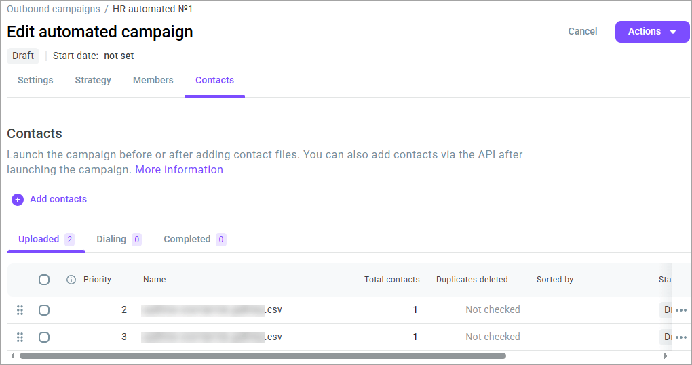
Task: Click the plus icon for Add contacts
Action: (18, 200)
